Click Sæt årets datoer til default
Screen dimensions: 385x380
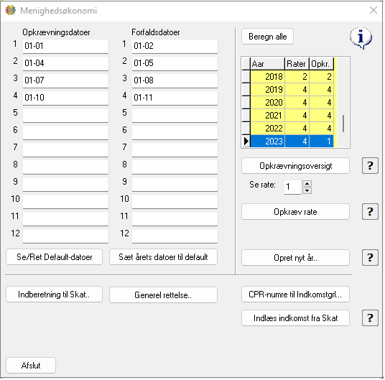[x=163, y=257]
